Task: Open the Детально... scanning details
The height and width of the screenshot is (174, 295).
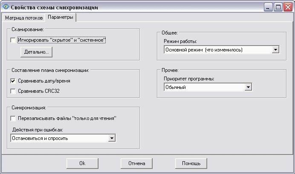Action: point(37,52)
